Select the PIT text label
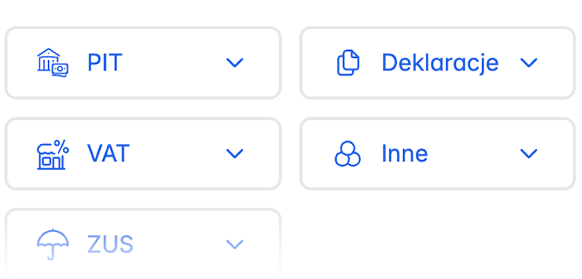The image size is (582, 279). 105,63
